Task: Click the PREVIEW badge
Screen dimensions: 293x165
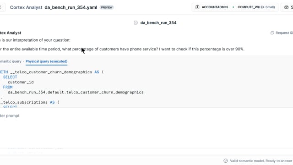Action: 107,7
